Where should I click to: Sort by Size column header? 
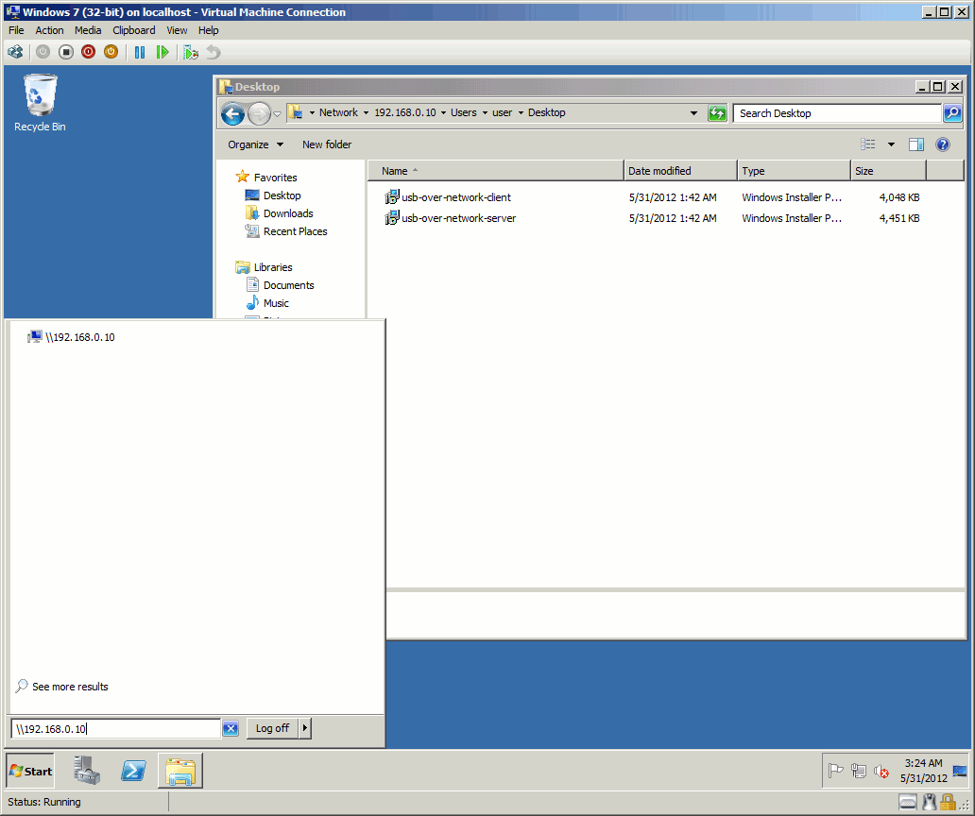click(x=888, y=171)
